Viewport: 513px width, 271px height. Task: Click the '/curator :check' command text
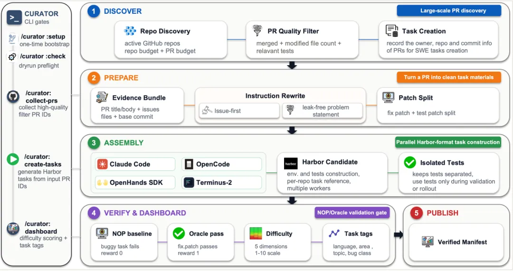43,56
